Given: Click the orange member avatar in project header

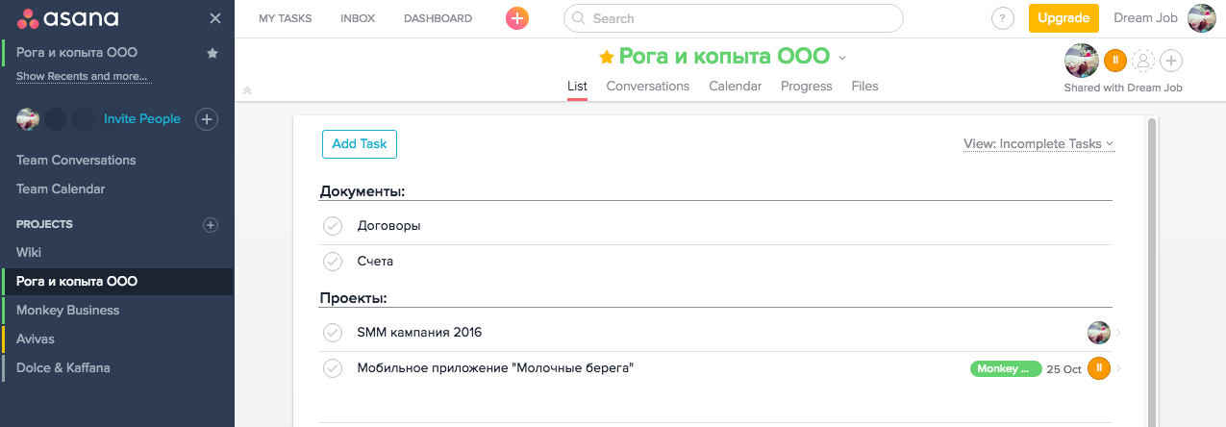Looking at the screenshot, I should 1114,61.
